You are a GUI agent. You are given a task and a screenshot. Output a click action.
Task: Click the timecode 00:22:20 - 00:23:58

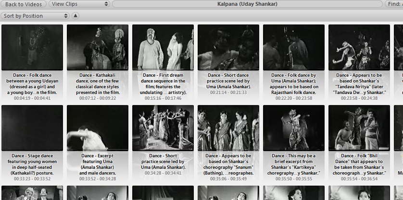(294, 98)
